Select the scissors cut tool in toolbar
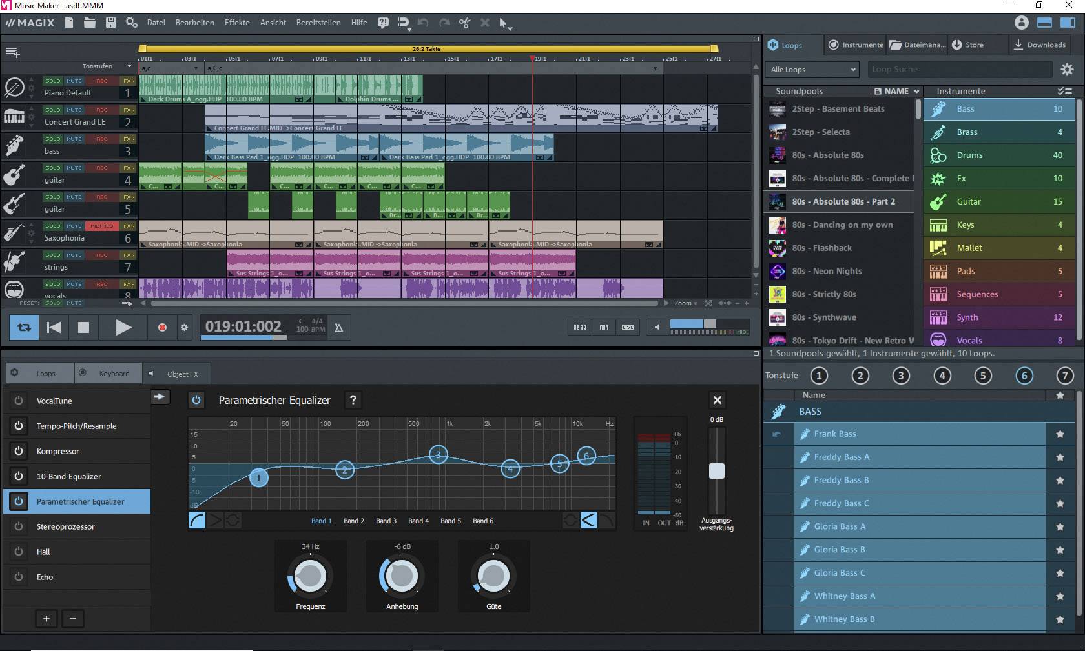This screenshot has width=1085, height=651. click(464, 23)
